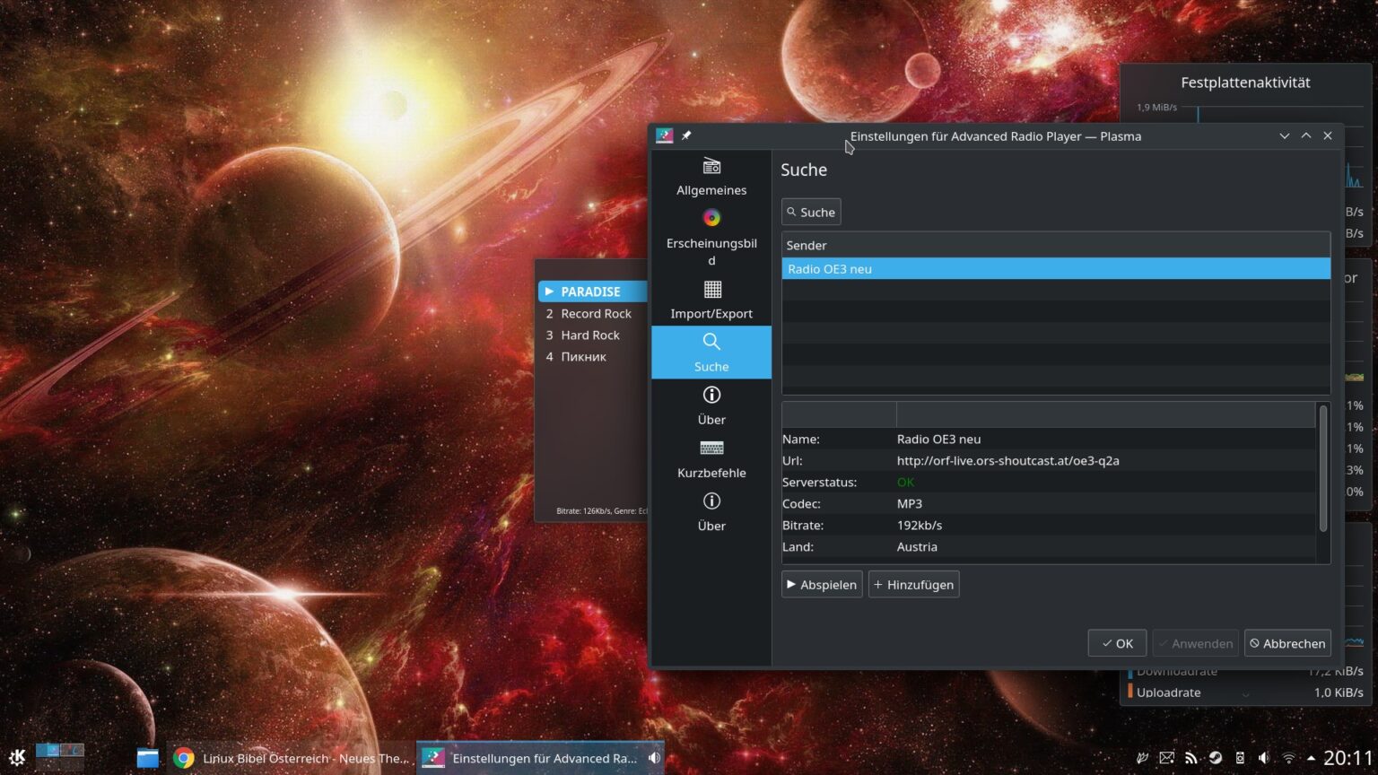The image size is (1378, 775).
Task: Click the 20:11 clock
Action: [1348, 758]
